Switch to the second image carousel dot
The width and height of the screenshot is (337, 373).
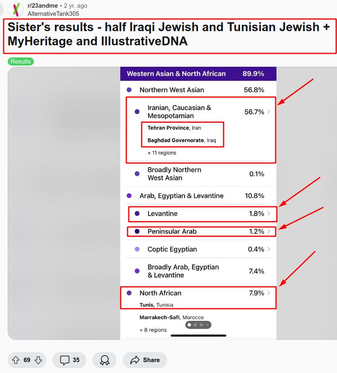coord(195,325)
